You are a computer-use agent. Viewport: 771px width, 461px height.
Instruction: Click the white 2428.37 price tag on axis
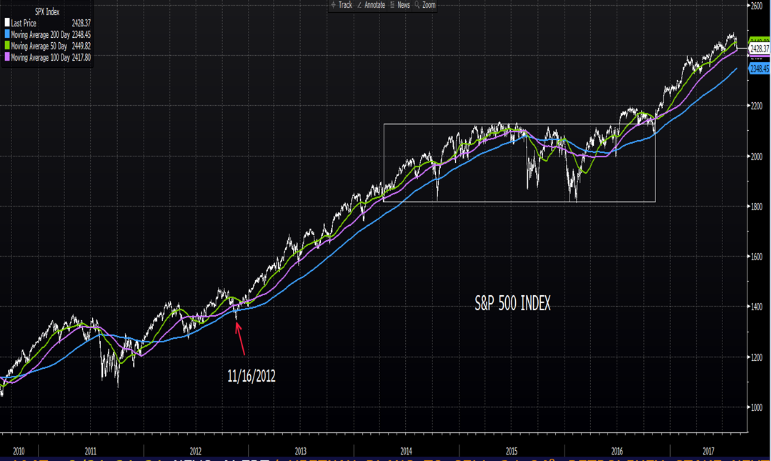[759, 49]
